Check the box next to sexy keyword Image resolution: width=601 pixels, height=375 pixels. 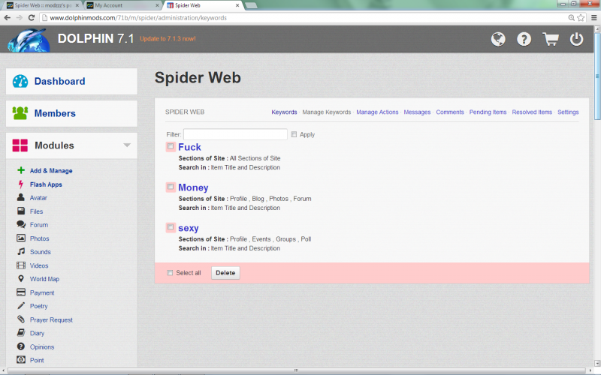click(171, 227)
